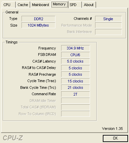Click the empty Row To Column (tRCD) field
129x143 pixels.
click(76, 114)
